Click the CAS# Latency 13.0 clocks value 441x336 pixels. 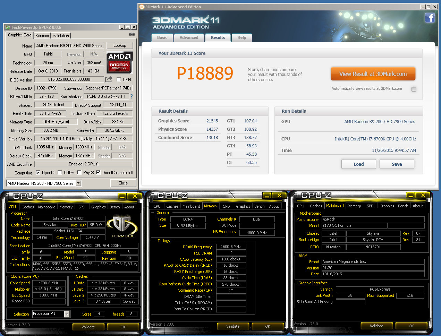pyautogui.click(x=231, y=259)
